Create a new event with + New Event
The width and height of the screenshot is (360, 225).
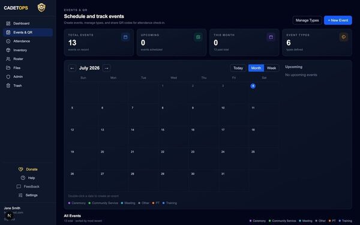pyautogui.click(x=338, y=20)
